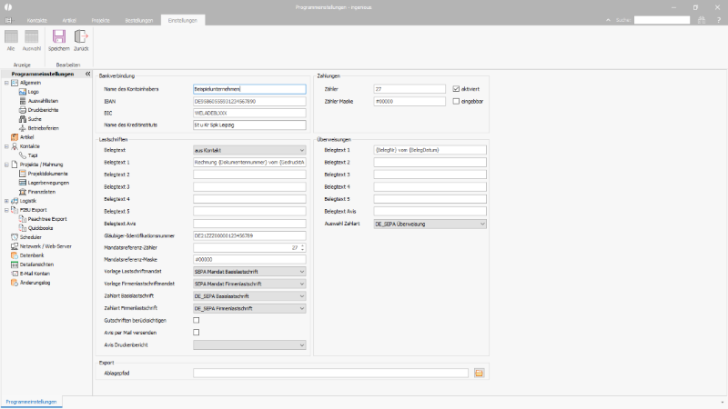This screenshot has height=409, width=728.
Task: Select the Einstellungen tab
Action: 183,20
